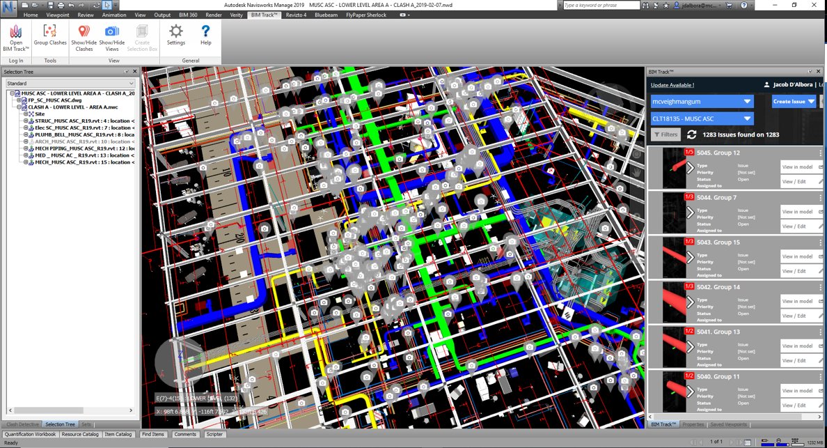Click the Update Available link

(672, 85)
